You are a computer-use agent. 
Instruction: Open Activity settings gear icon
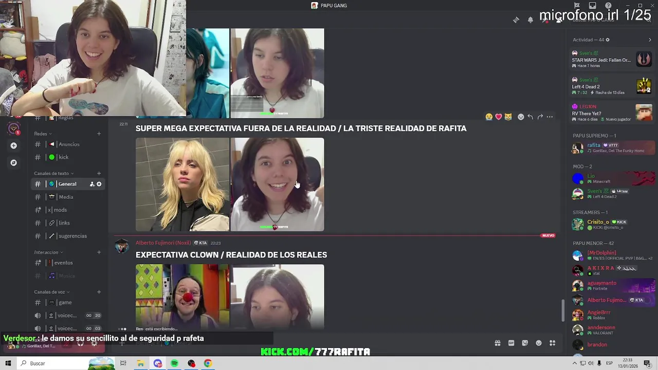click(608, 40)
